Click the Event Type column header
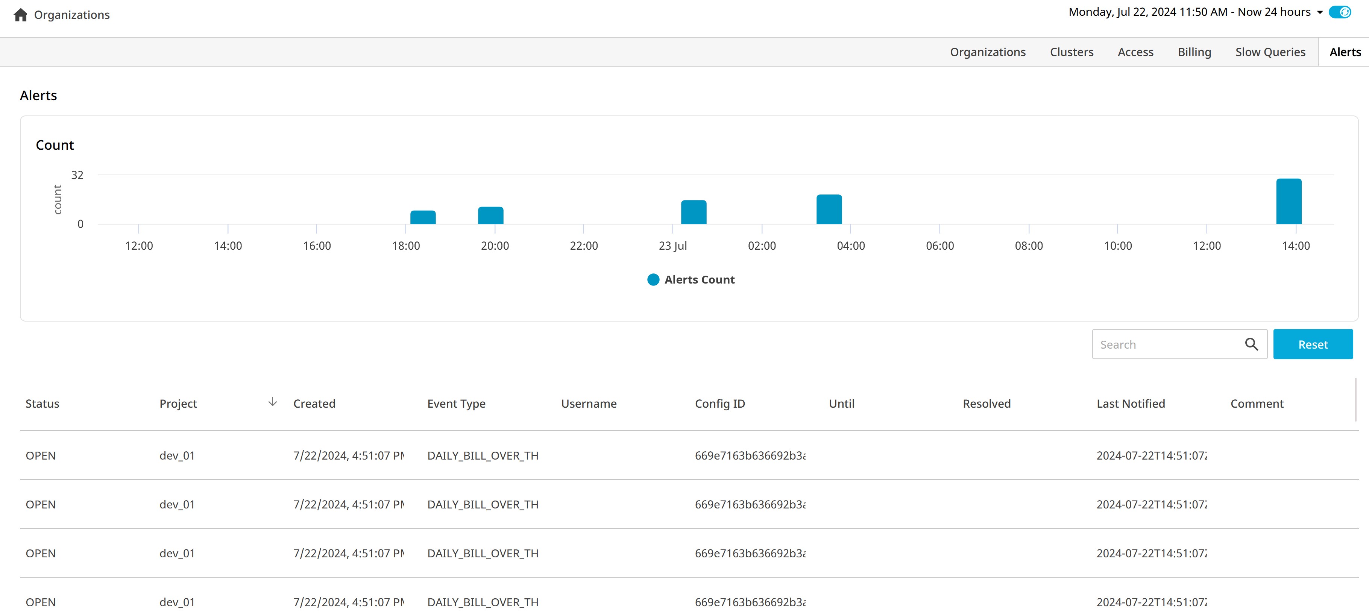1369x613 pixels. (x=456, y=404)
